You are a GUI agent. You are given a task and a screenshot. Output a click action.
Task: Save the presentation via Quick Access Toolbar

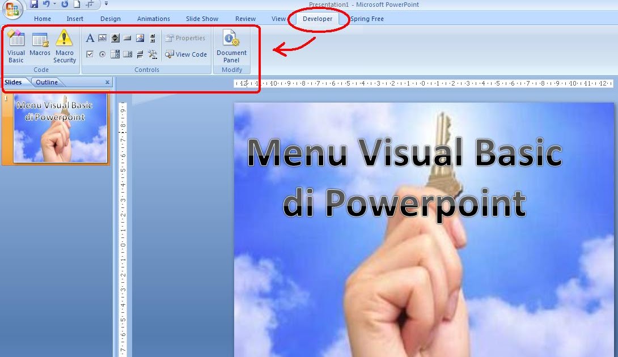click(x=34, y=5)
